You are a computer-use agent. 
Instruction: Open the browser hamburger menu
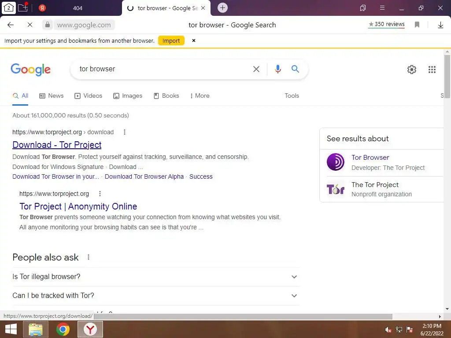tap(382, 8)
